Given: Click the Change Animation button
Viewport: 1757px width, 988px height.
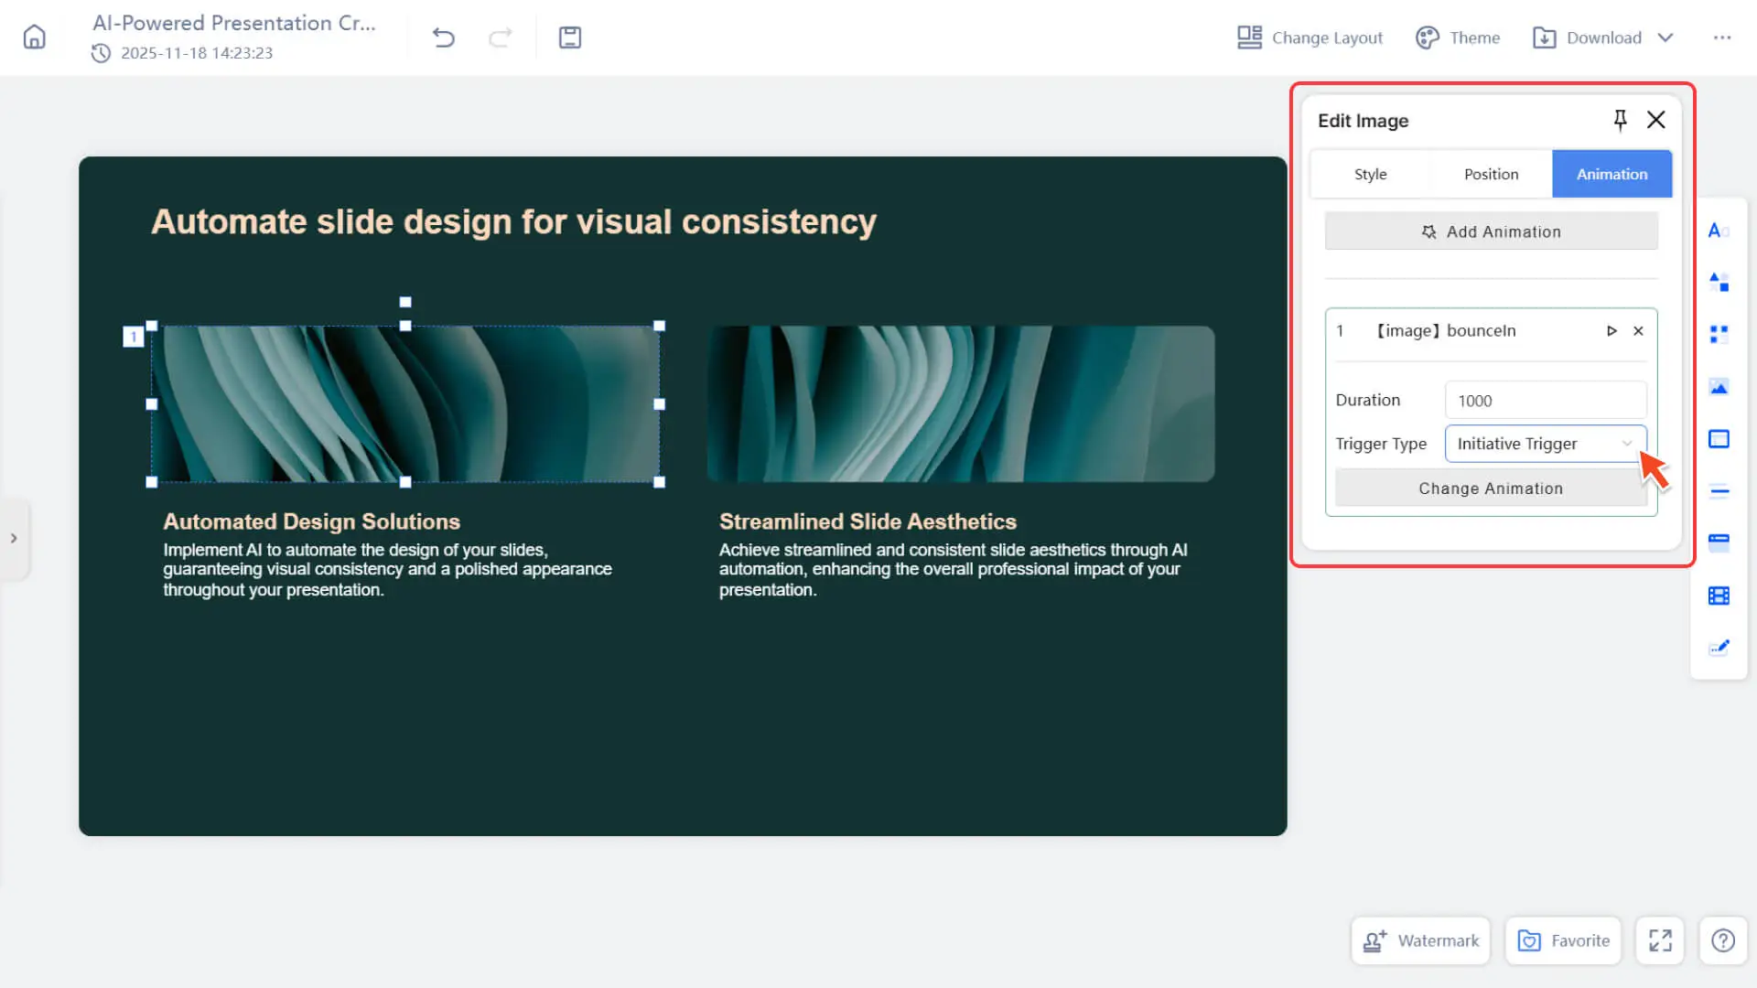Looking at the screenshot, I should (x=1490, y=489).
